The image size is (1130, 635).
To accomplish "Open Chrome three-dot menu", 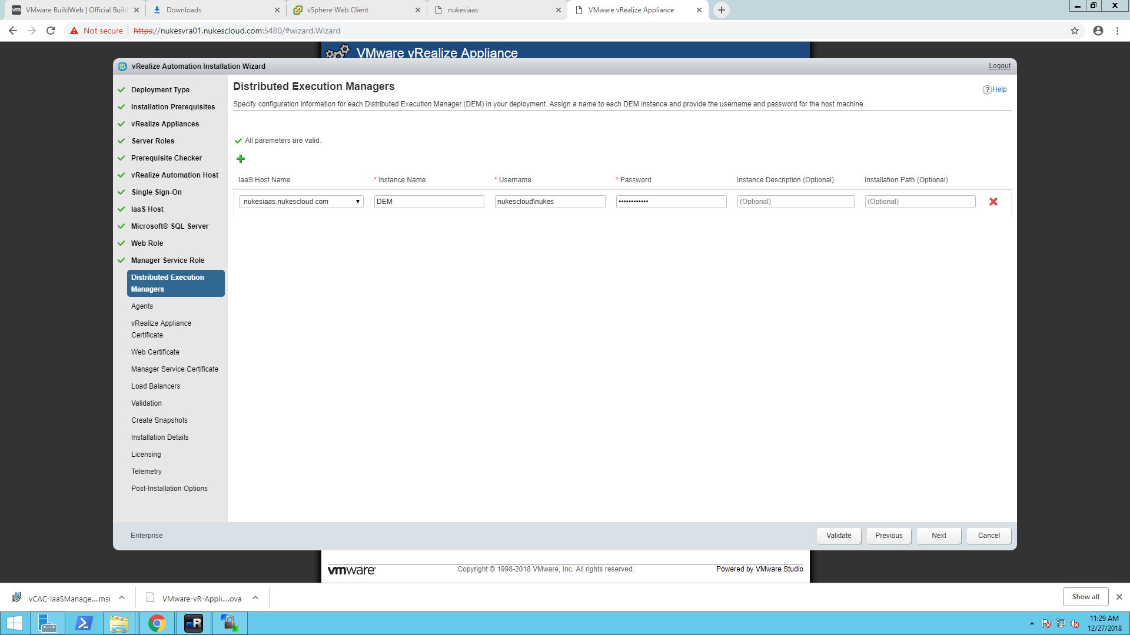I will click(x=1117, y=31).
